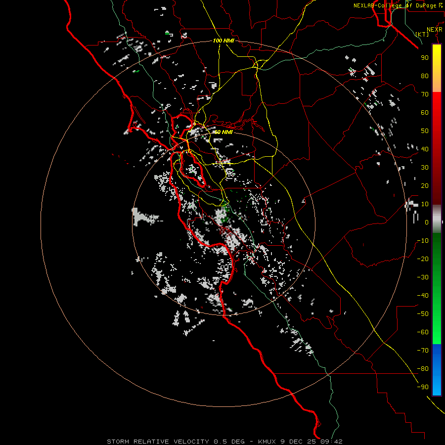The image size is (445, 445).
Task: Pick the -80 value on the scale
Action: [423, 369]
